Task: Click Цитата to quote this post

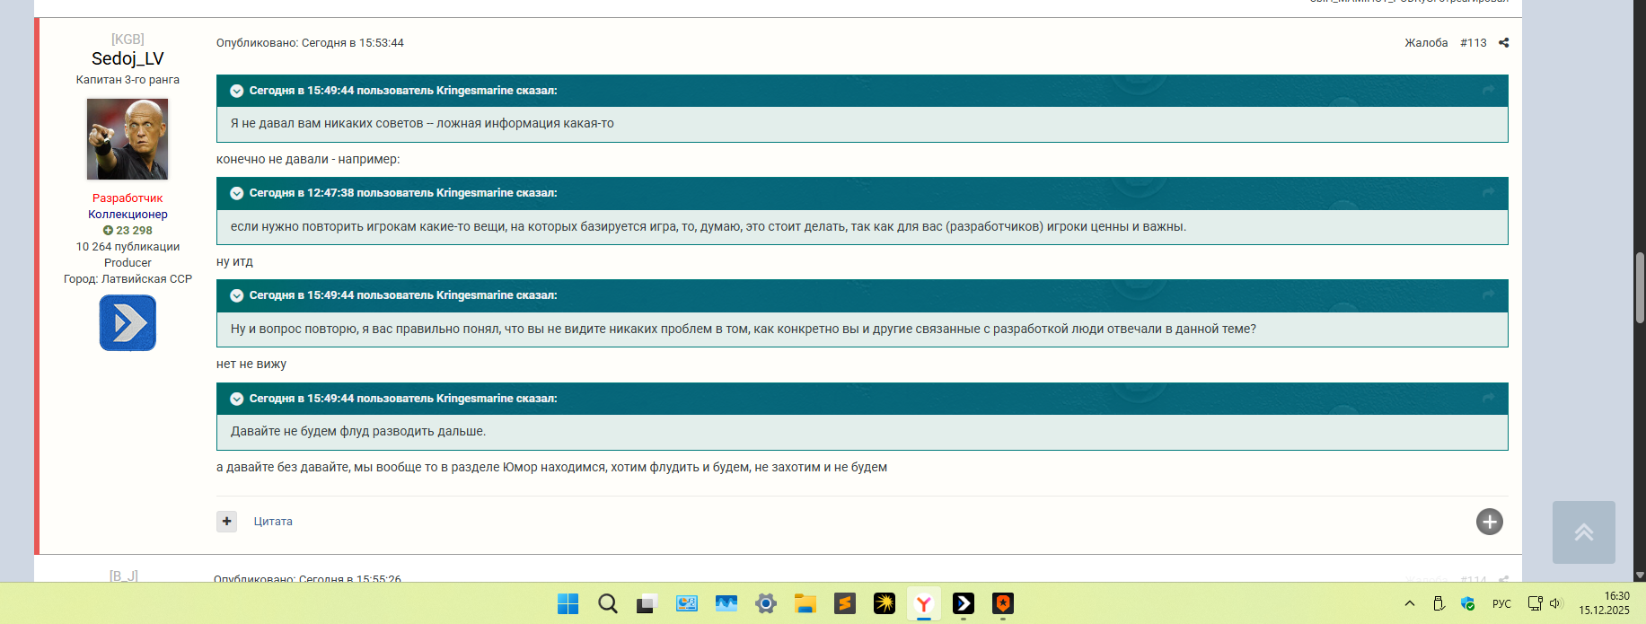Action: tap(273, 522)
